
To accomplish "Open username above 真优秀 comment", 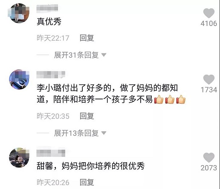I will click(x=47, y=8).
